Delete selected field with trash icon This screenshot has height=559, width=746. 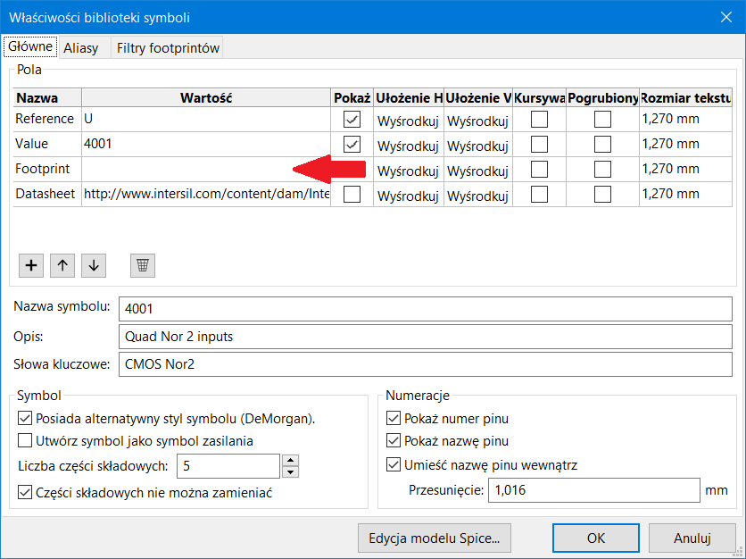pos(143,264)
